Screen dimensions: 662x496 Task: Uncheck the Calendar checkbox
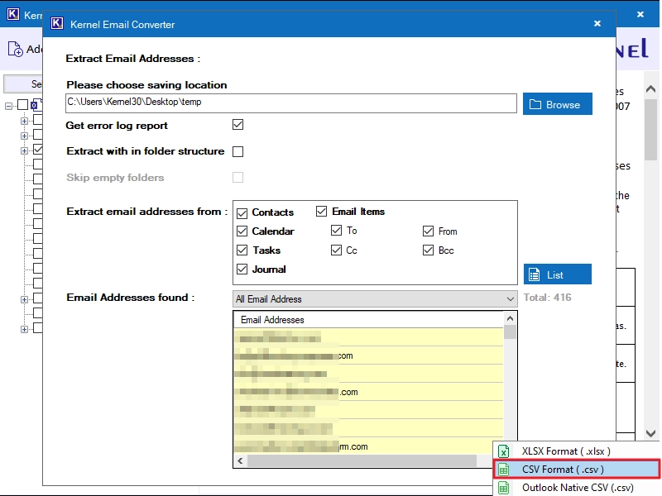click(242, 231)
